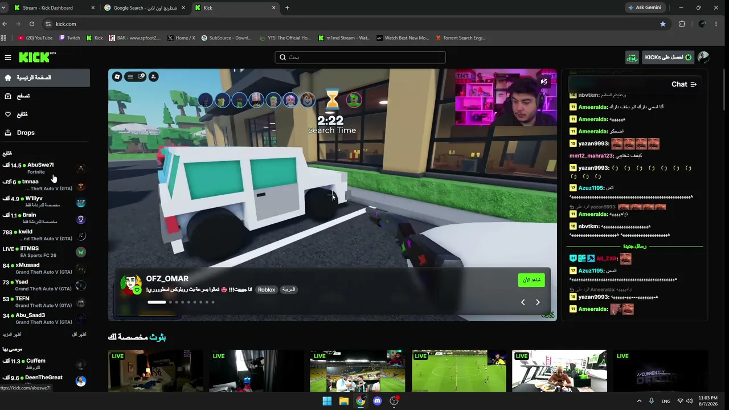Switch to the Google Search tab
This screenshot has height=410, width=729.
[145, 8]
